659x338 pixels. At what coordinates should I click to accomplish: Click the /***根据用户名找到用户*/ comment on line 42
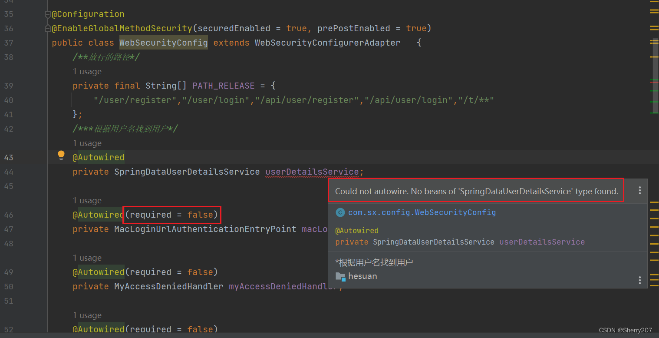click(125, 129)
